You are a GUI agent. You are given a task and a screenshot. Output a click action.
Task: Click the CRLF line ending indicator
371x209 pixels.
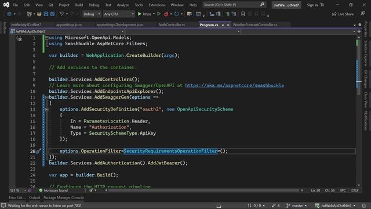[x=355, y=190]
